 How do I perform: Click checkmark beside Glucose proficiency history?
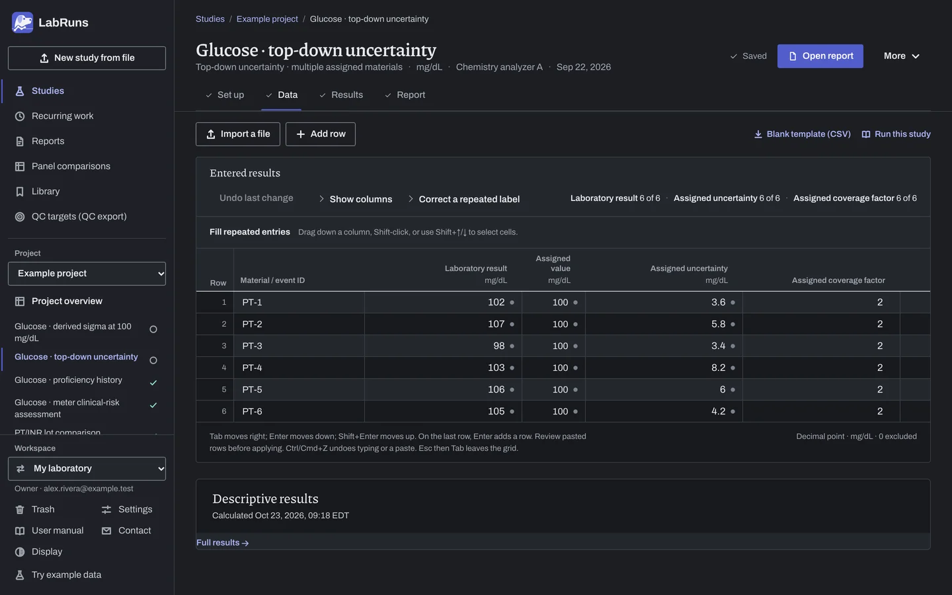(x=153, y=383)
